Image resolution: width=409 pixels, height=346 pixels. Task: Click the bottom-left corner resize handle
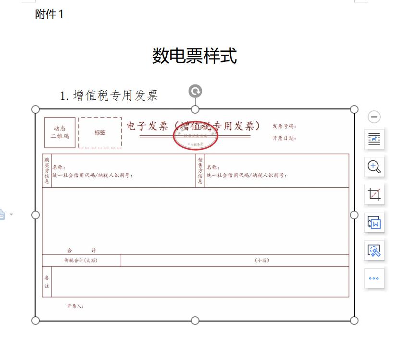coord(36,320)
